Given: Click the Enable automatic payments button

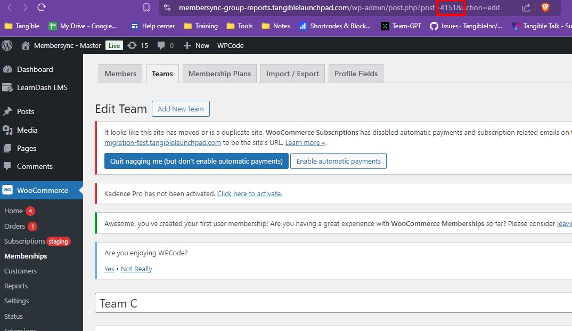Looking at the screenshot, I should click(338, 160).
